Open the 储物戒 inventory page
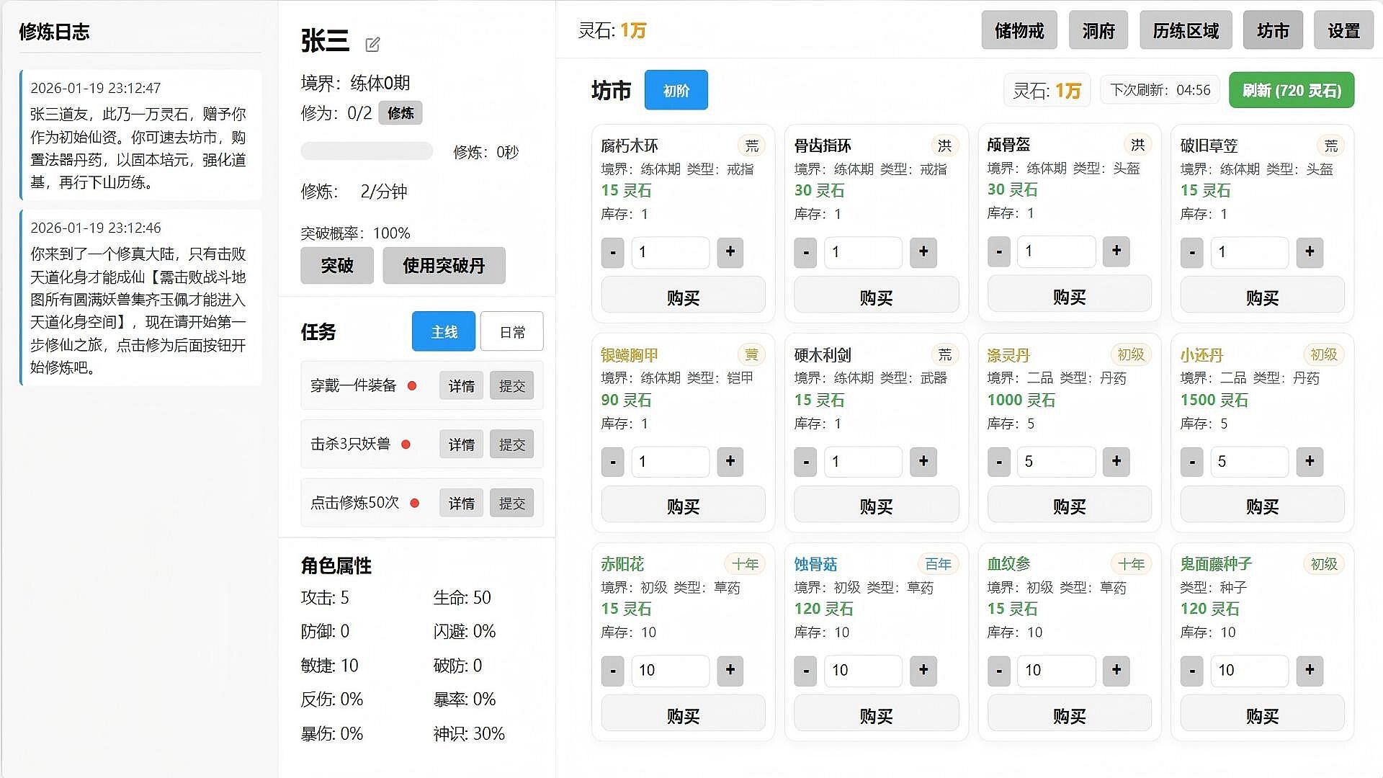Screen dimensions: 1383x778 pos(1019,31)
